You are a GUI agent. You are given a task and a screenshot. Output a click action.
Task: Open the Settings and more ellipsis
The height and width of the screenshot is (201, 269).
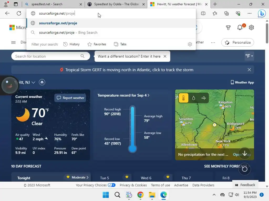[250, 13]
